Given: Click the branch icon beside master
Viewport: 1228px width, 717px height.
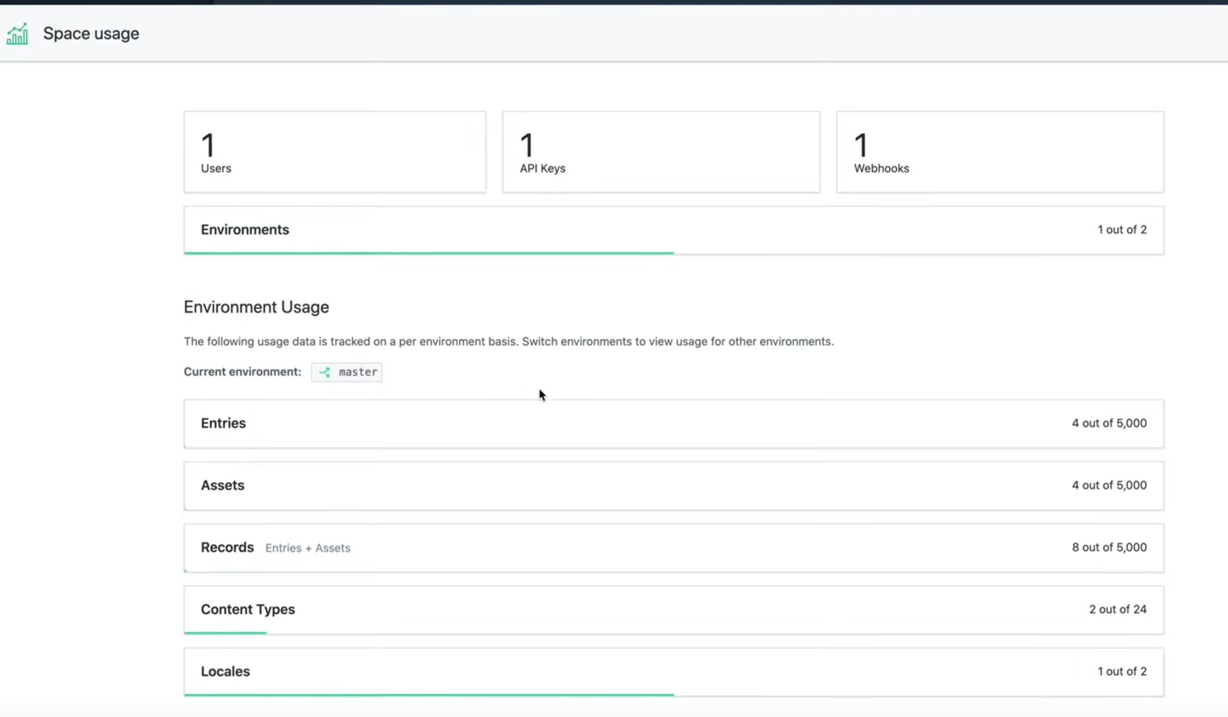Looking at the screenshot, I should tap(325, 372).
